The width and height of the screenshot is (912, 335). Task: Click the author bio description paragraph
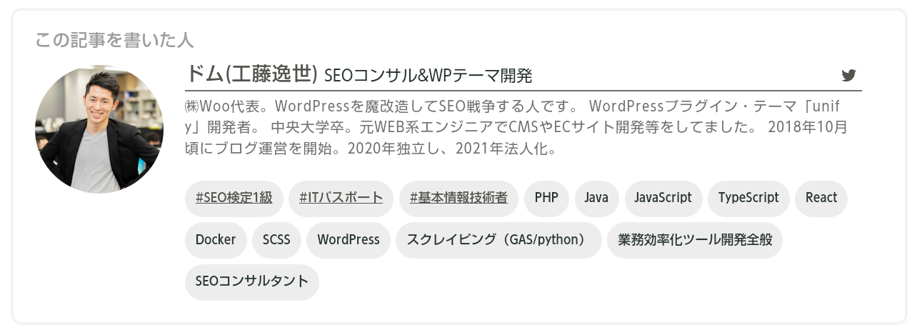516,128
